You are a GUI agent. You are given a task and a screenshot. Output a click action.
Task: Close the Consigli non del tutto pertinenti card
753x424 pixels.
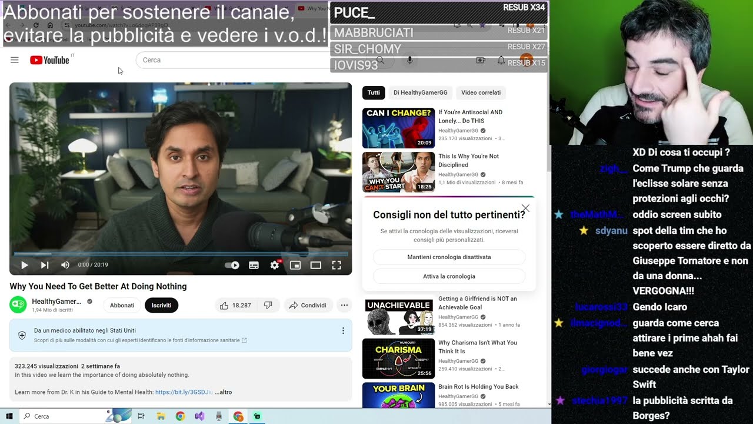point(525,208)
